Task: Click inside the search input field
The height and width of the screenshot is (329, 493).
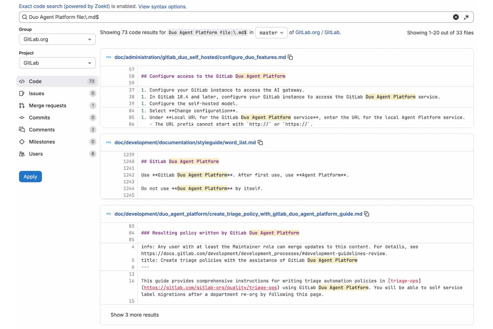Action: coord(200,17)
